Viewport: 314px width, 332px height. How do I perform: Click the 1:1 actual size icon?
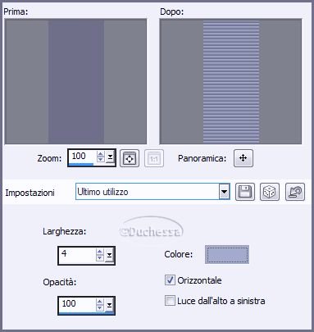154,158
